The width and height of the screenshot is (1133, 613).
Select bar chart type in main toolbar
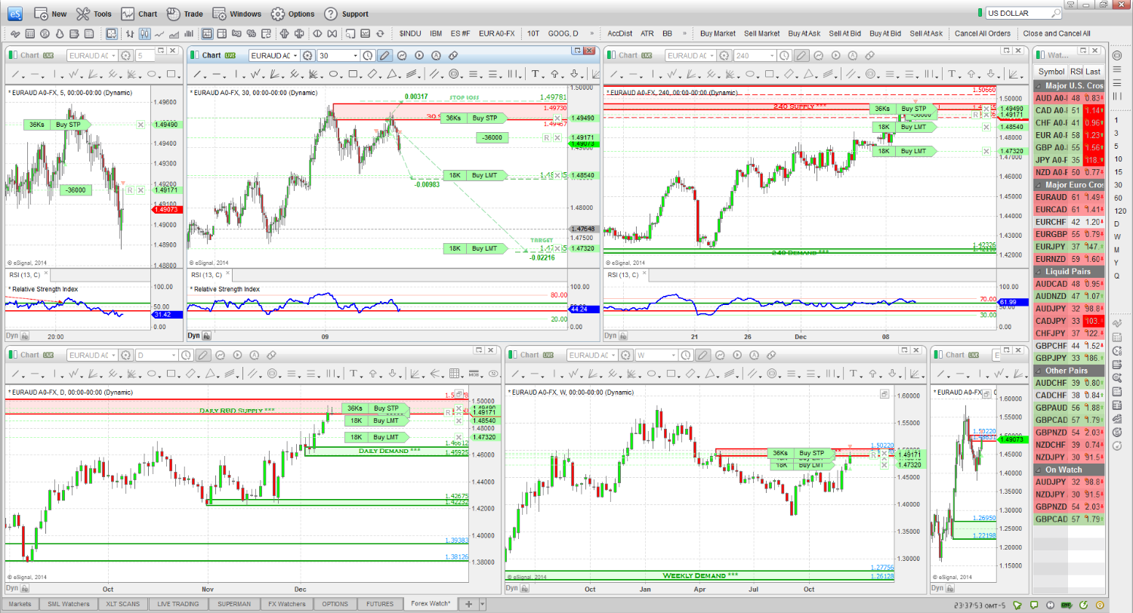click(130, 34)
